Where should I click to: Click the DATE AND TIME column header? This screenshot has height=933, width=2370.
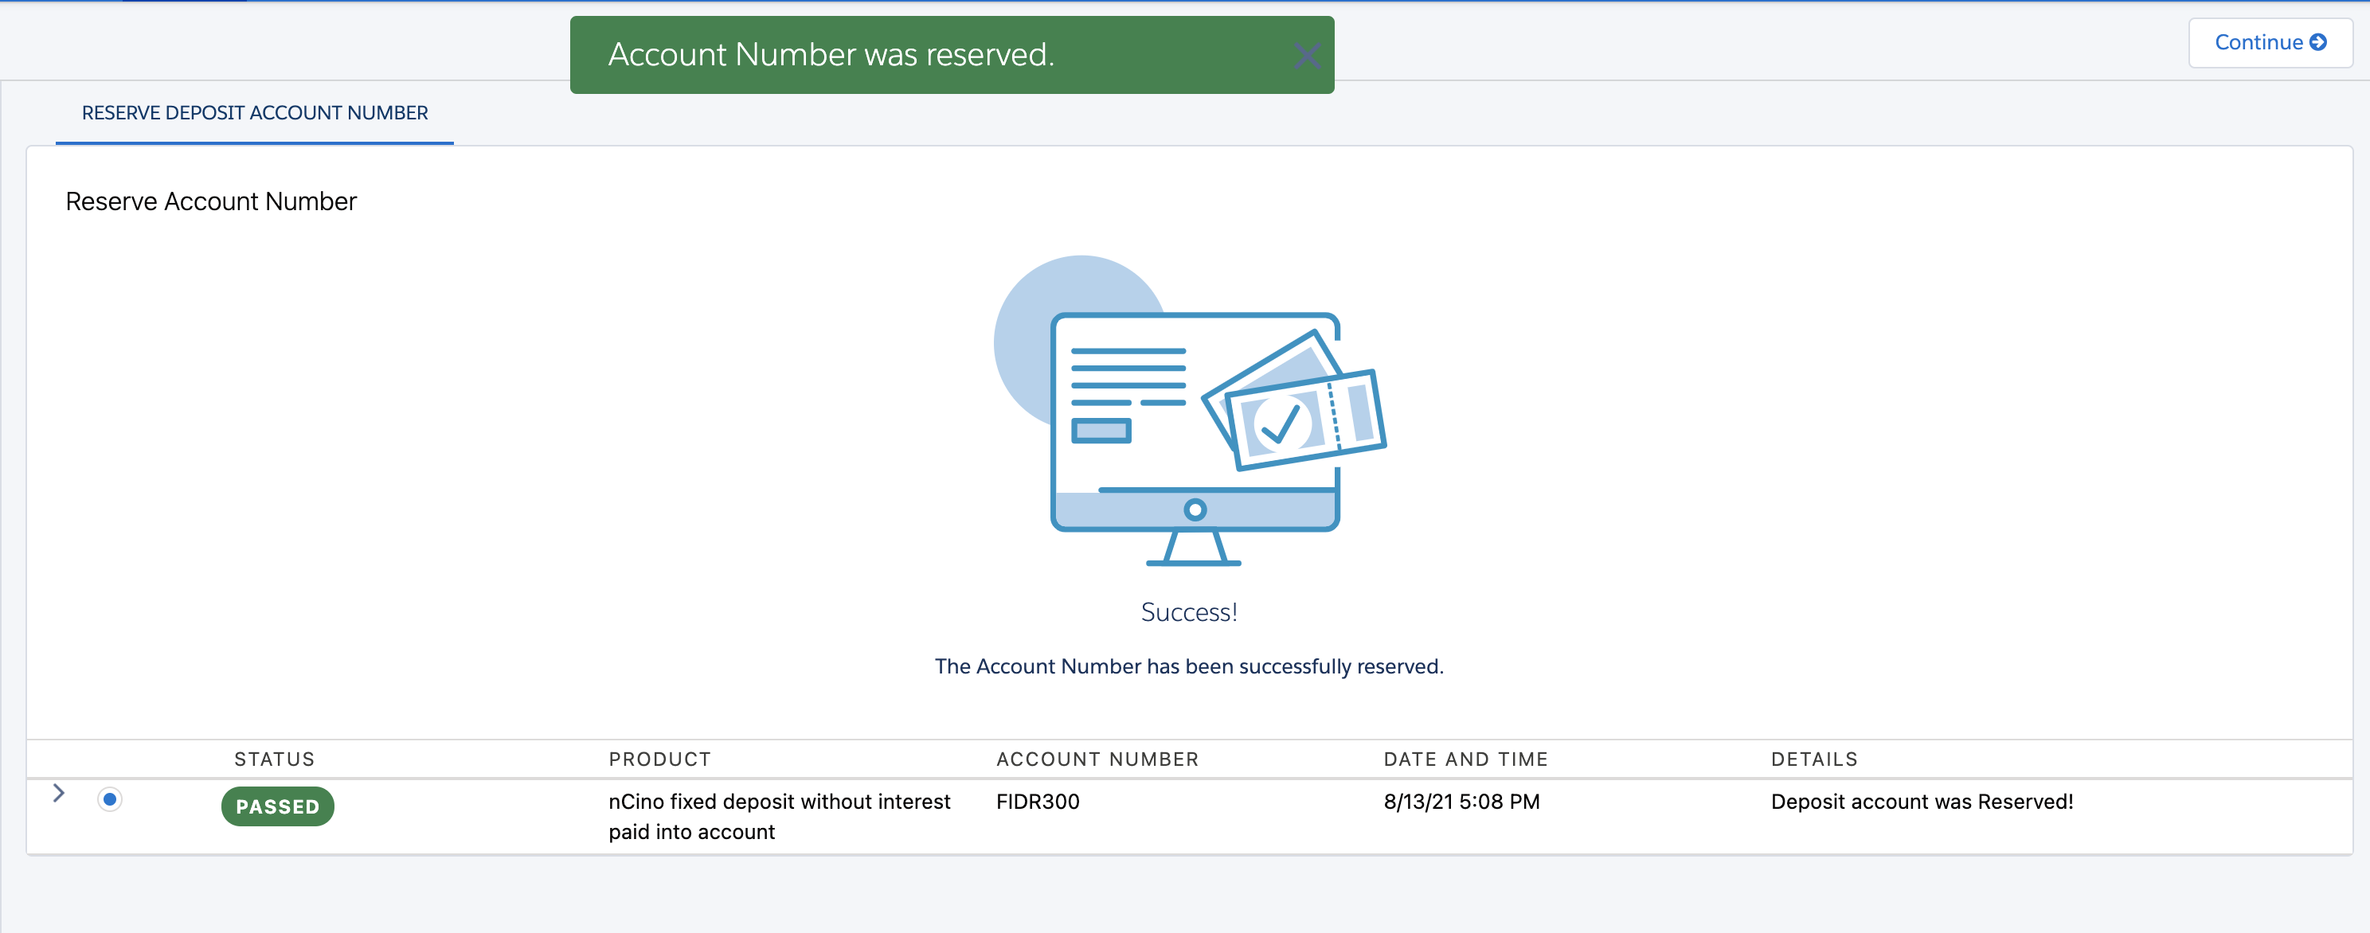click(x=1465, y=759)
